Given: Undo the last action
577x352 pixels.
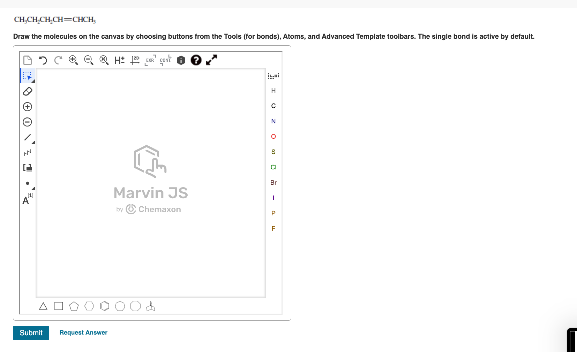Looking at the screenshot, I should click(43, 60).
